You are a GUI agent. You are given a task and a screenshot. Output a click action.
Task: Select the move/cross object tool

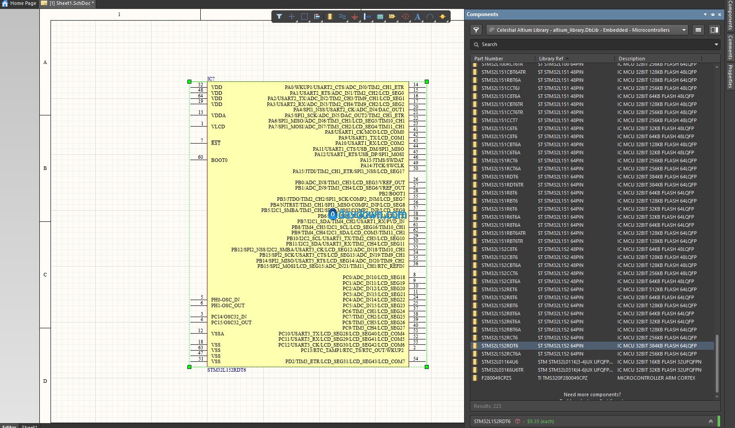(x=291, y=17)
